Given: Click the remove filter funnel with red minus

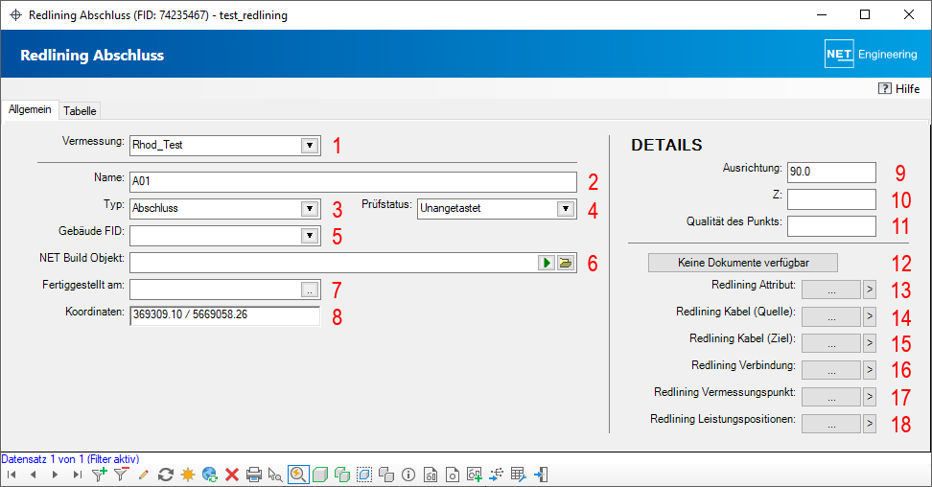Looking at the screenshot, I should coord(121,475).
